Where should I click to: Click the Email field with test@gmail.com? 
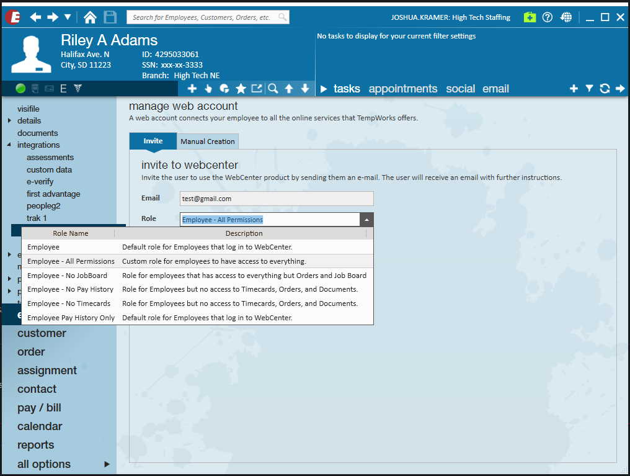[277, 199]
